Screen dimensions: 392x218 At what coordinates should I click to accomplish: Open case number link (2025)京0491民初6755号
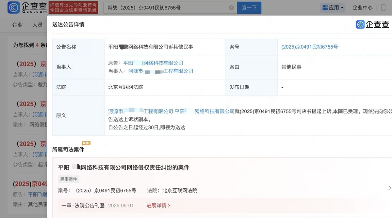(309, 47)
